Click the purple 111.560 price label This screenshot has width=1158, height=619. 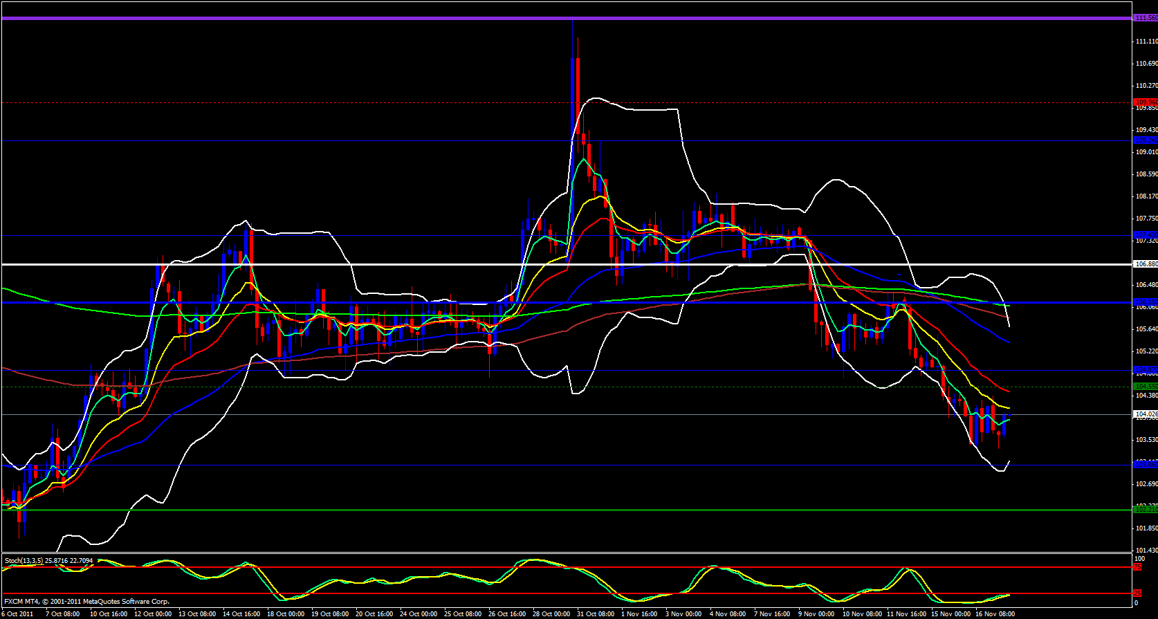tap(1145, 18)
